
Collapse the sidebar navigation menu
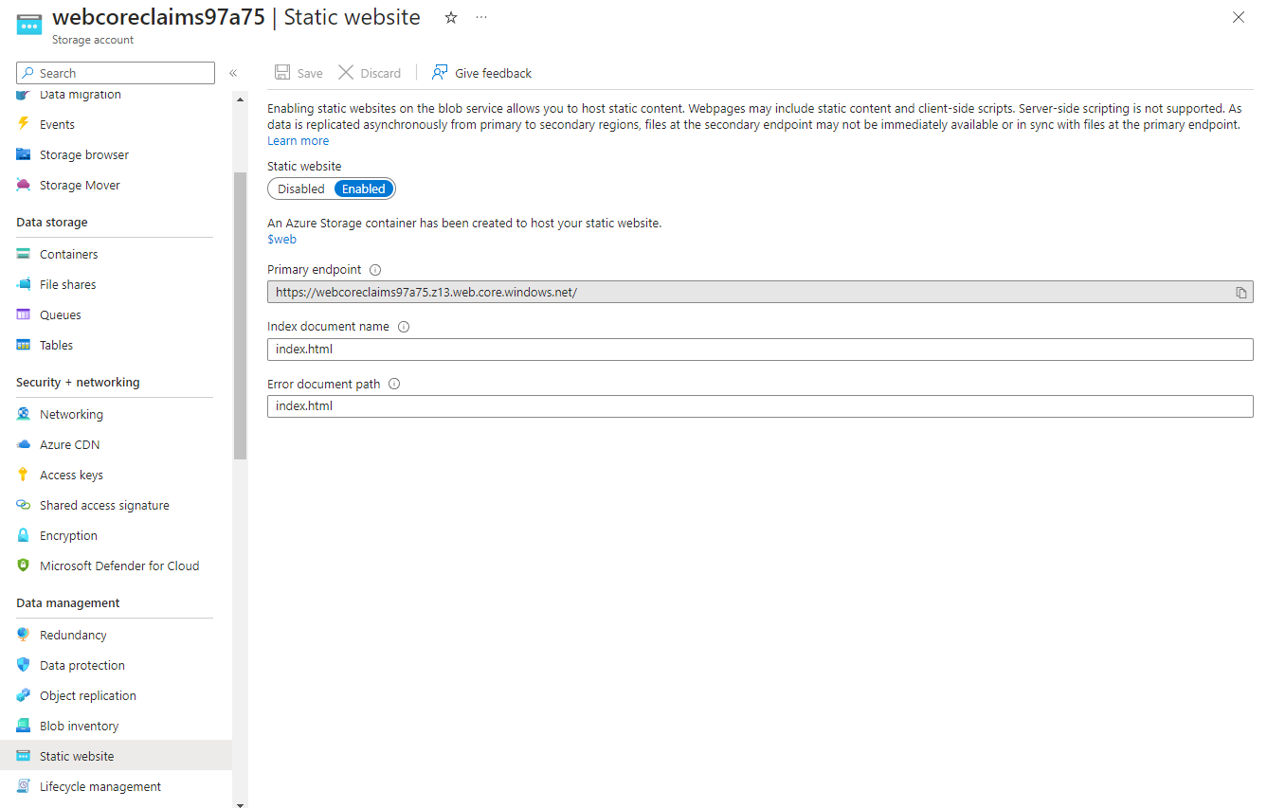[233, 73]
